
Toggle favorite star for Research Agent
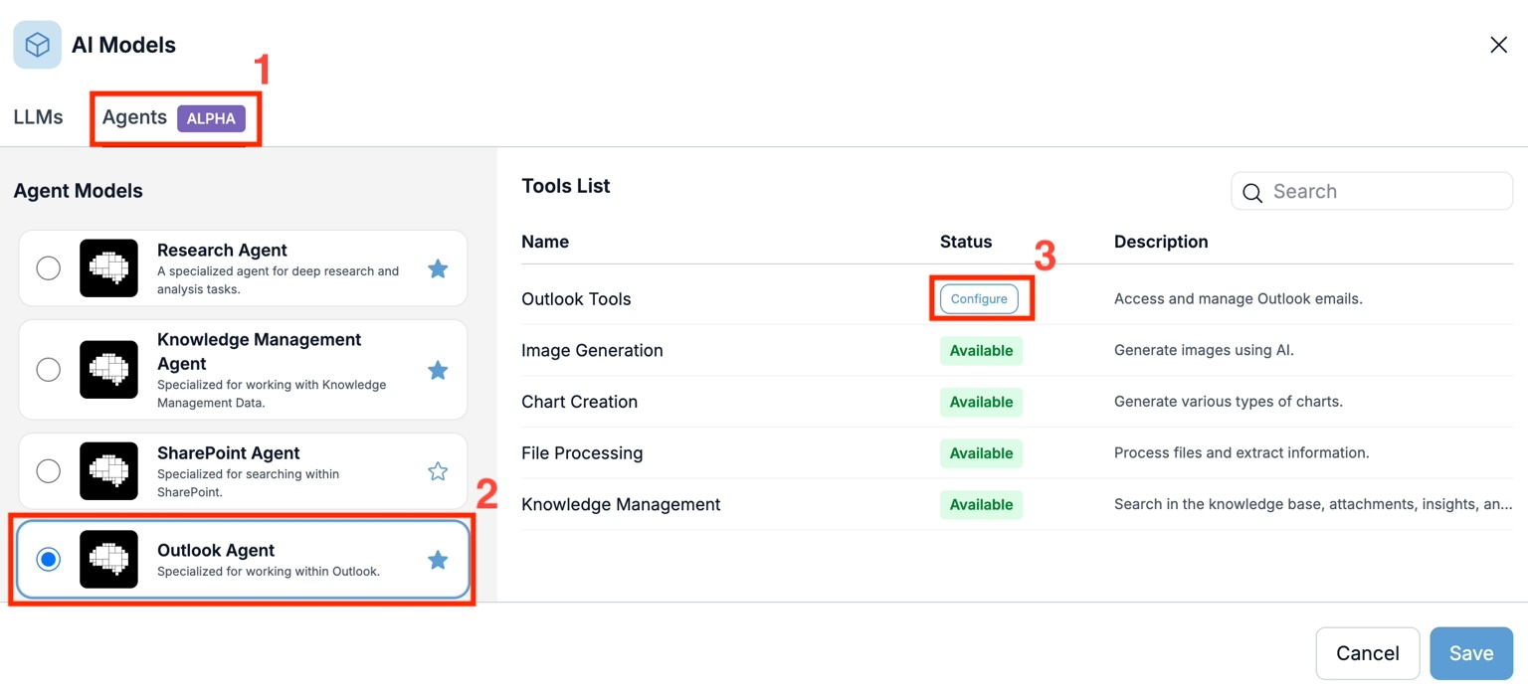point(438,268)
